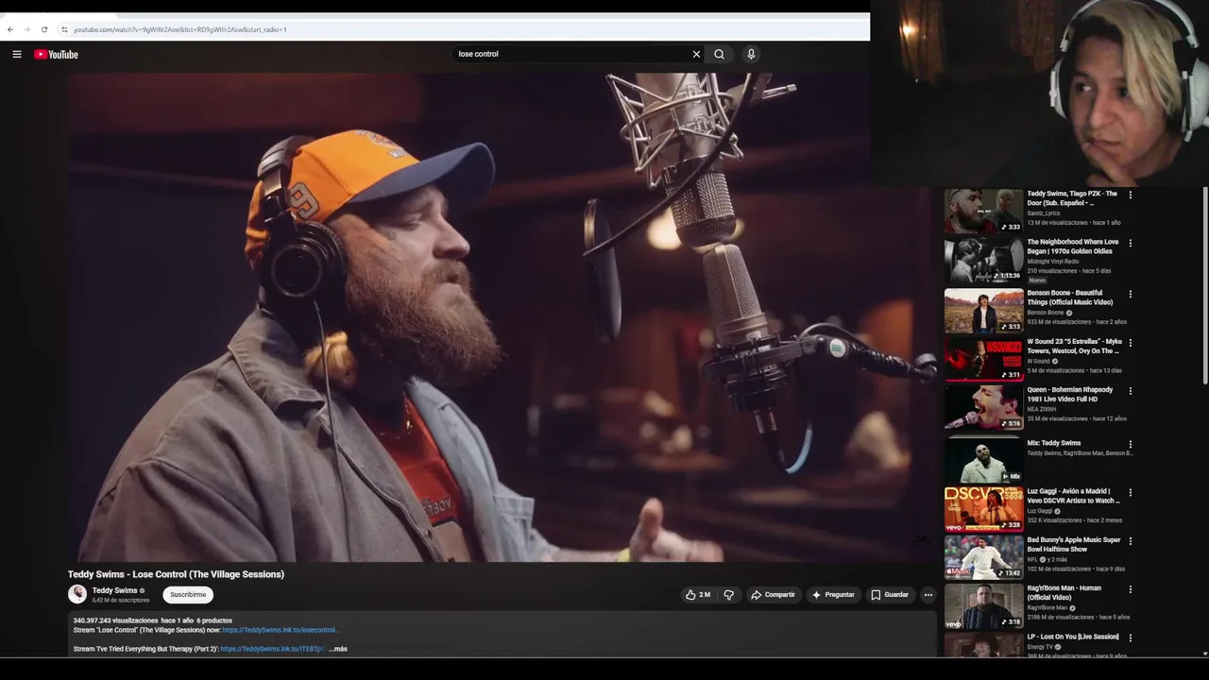
Task: Click the Suscribirme button
Action: [188, 594]
